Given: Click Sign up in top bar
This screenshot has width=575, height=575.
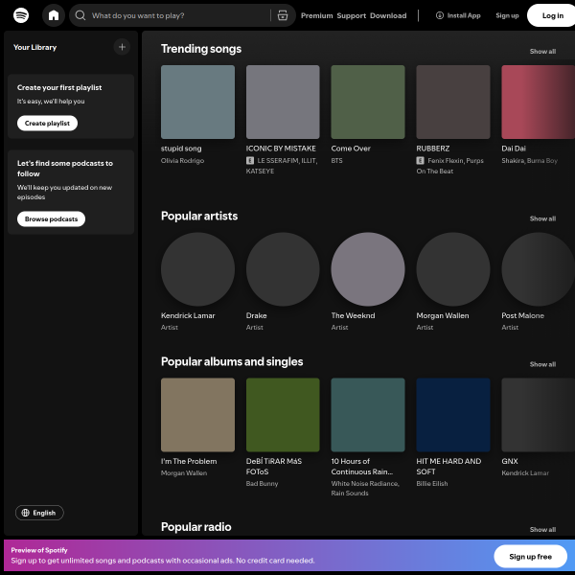Looking at the screenshot, I should pyautogui.click(x=507, y=15).
